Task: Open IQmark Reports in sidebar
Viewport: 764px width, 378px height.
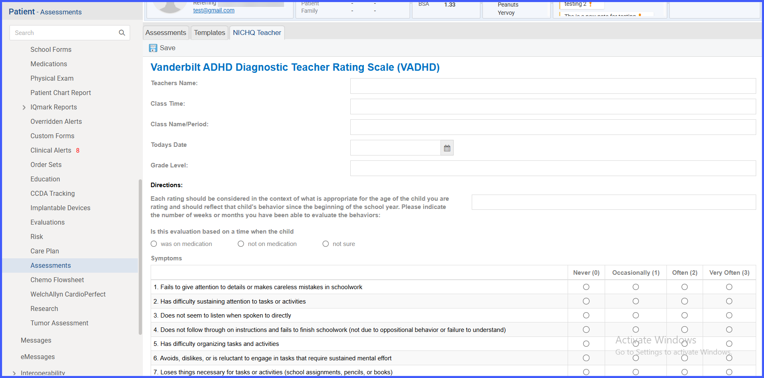Action: click(54, 107)
